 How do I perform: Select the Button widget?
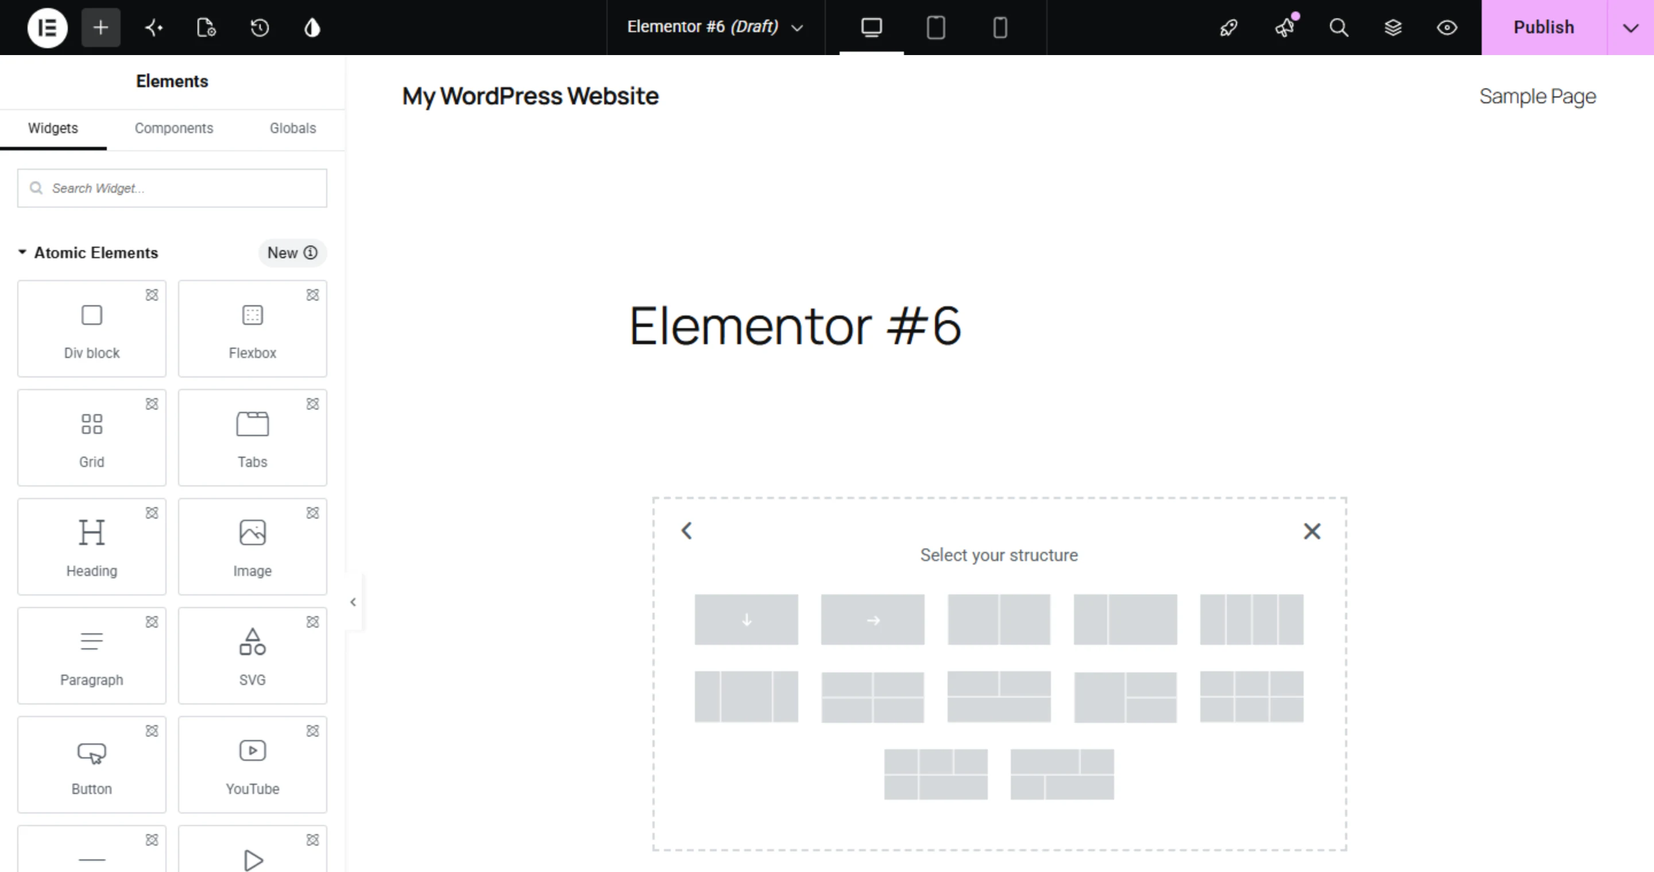tap(92, 764)
